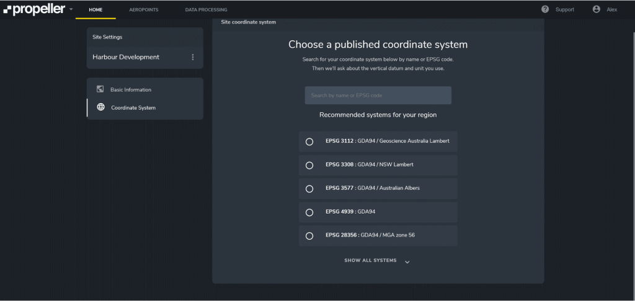Open the dropdown arrow beside Propeller logo
635x301 pixels.
pyautogui.click(x=71, y=10)
